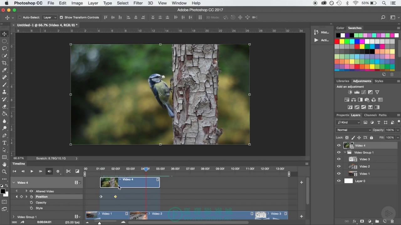The image size is (401, 225).
Task: Select the Eyedropper tool
Action: 4,70
